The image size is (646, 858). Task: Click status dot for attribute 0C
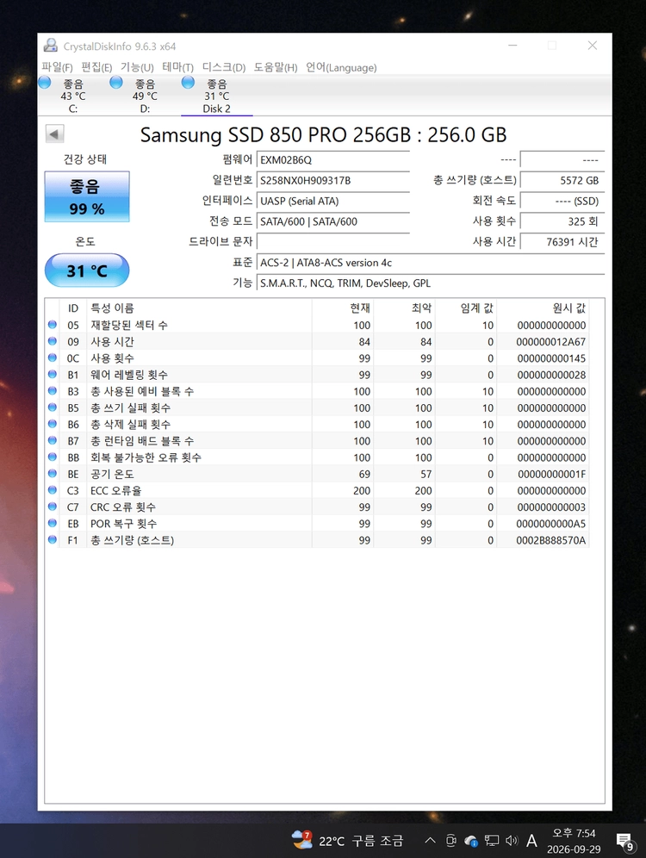(x=53, y=357)
